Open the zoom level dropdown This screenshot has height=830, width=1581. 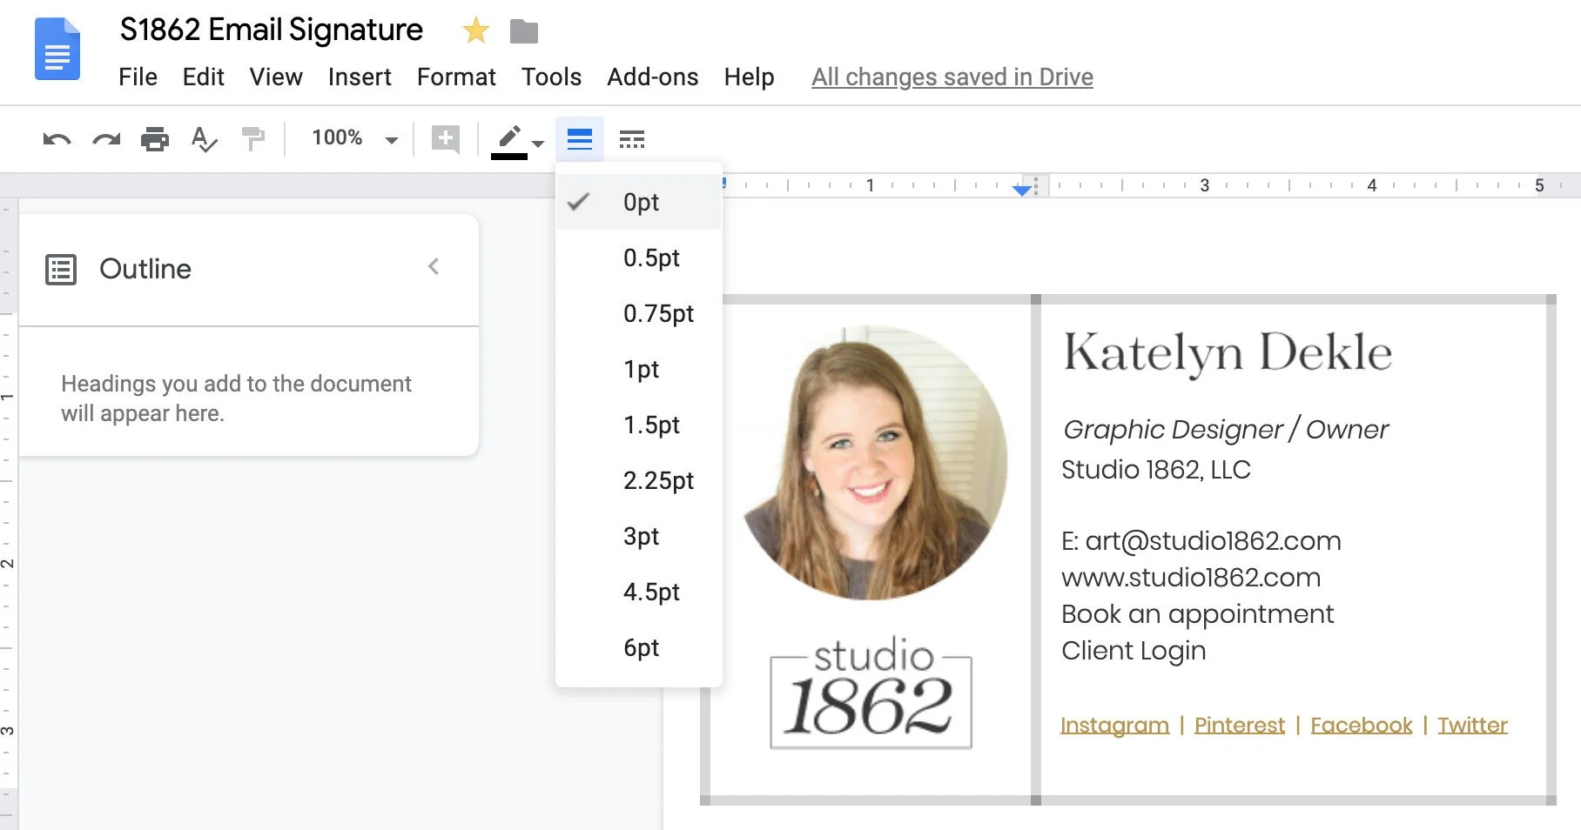tap(352, 137)
